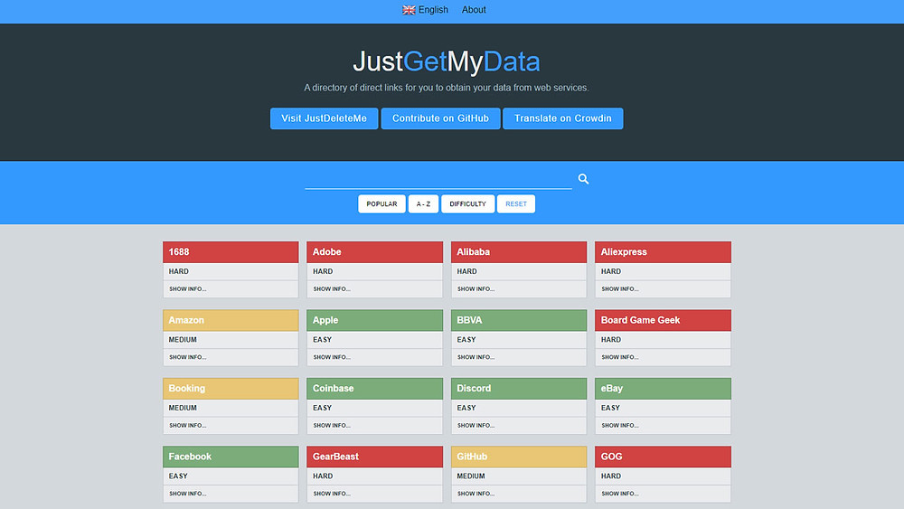
Task: Click the EASY label under Discord
Action: pos(466,408)
